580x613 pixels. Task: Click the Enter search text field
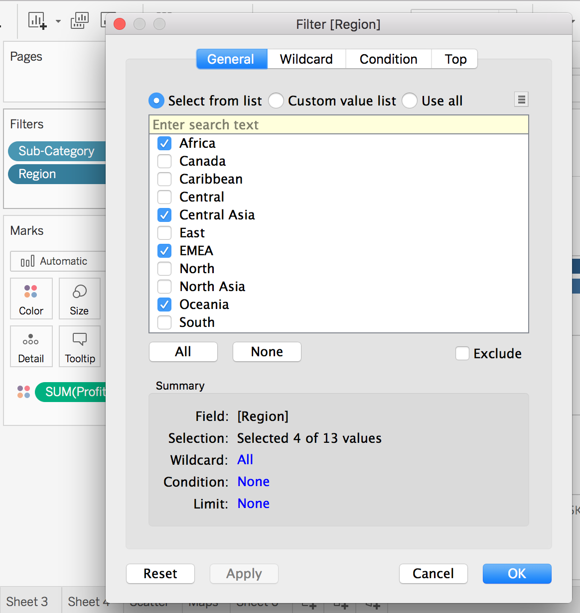click(338, 124)
